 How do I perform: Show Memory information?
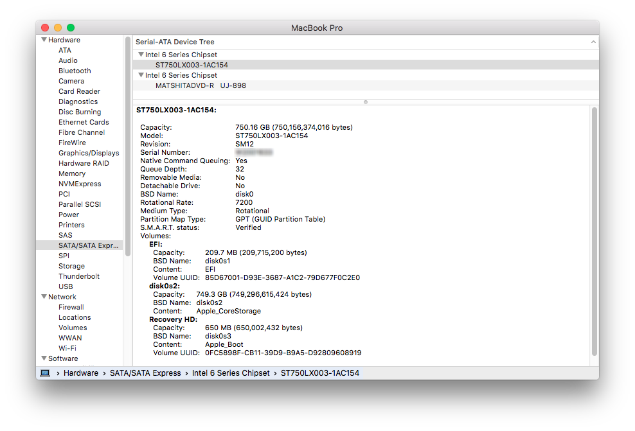pos(72,173)
